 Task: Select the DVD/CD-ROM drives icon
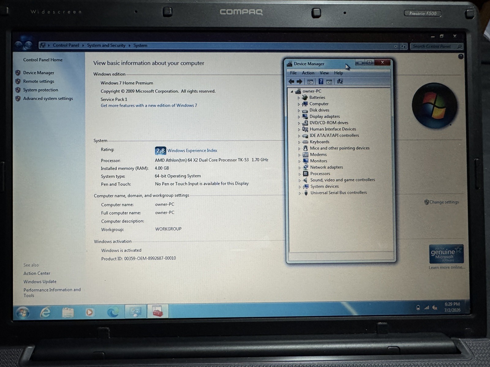tap(305, 123)
